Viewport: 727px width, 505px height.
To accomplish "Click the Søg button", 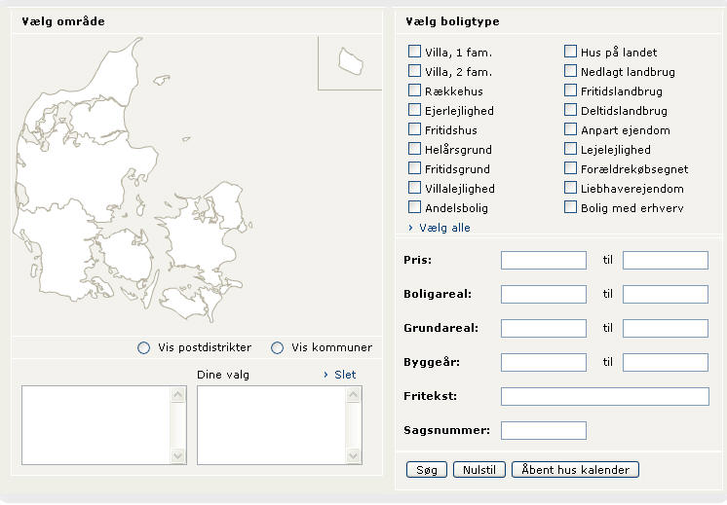I will tap(427, 470).
